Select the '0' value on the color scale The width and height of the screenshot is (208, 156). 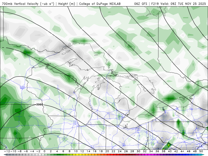[x=44, y=151]
